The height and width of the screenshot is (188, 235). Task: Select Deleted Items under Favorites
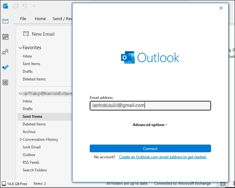pyautogui.click(x=34, y=79)
